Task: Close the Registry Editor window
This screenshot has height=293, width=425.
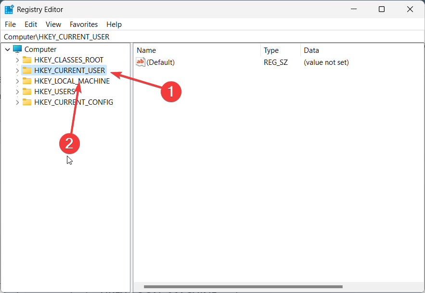Action: pos(410,9)
